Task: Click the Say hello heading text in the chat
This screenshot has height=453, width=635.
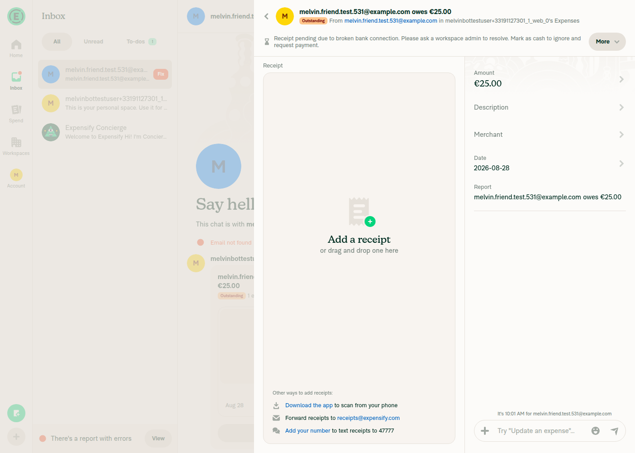Action: (225, 204)
